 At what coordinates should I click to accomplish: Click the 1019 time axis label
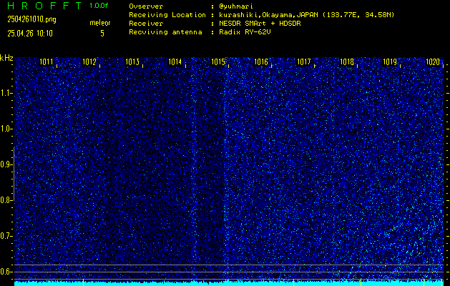[390, 61]
